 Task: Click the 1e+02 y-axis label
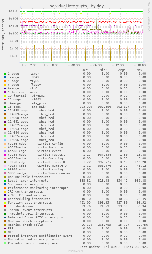coord(14,18)
